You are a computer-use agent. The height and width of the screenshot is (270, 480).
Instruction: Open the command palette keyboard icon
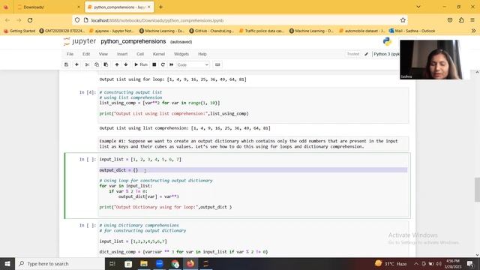coord(217,64)
